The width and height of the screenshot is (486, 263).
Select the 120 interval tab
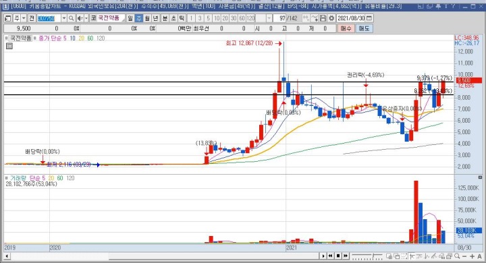click(250, 18)
